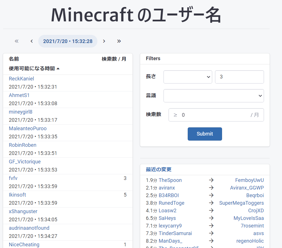Open old name SaHeys
The width and height of the screenshot is (282, 248).
point(167,218)
